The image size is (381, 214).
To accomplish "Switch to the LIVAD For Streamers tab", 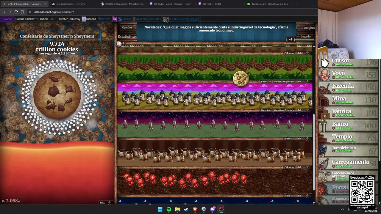I will [122, 4].
